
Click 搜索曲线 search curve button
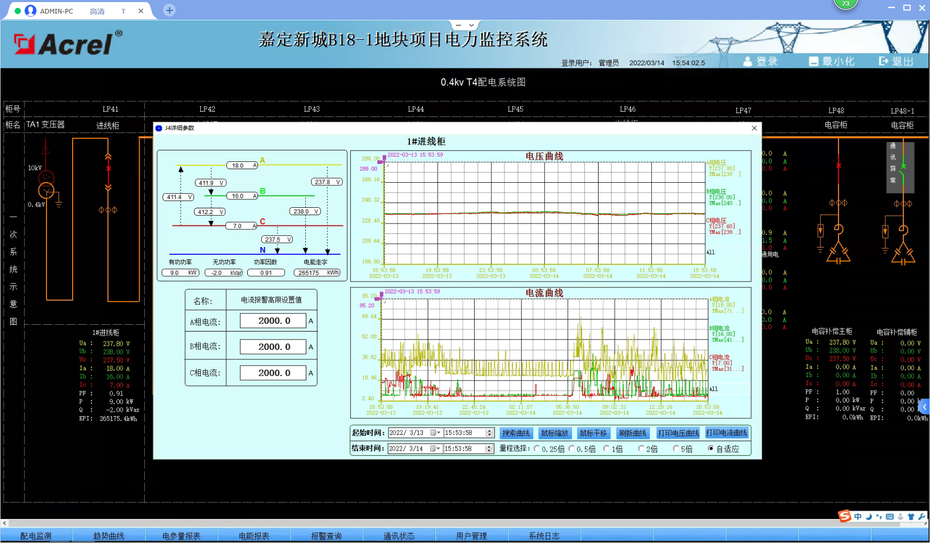click(x=516, y=433)
